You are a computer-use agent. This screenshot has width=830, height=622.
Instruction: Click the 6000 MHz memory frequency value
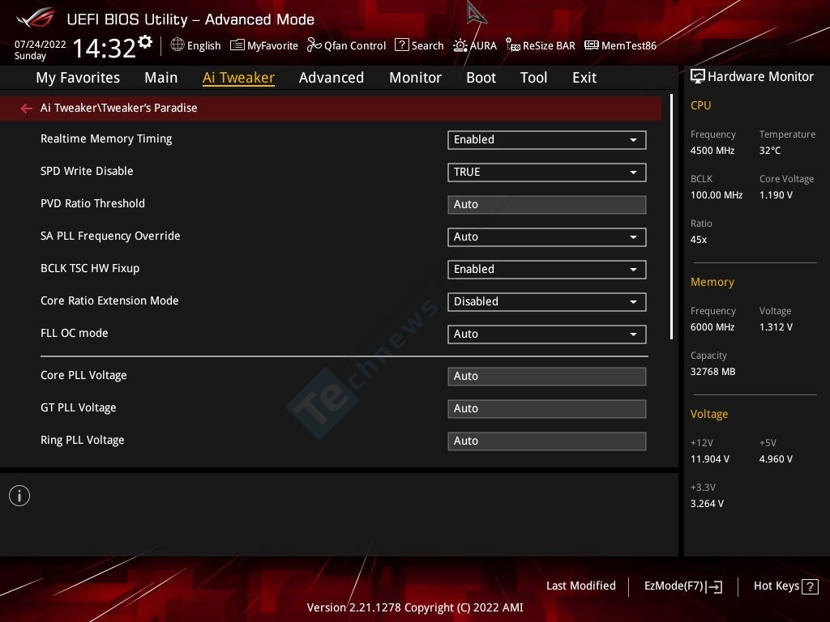click(712, 327)
